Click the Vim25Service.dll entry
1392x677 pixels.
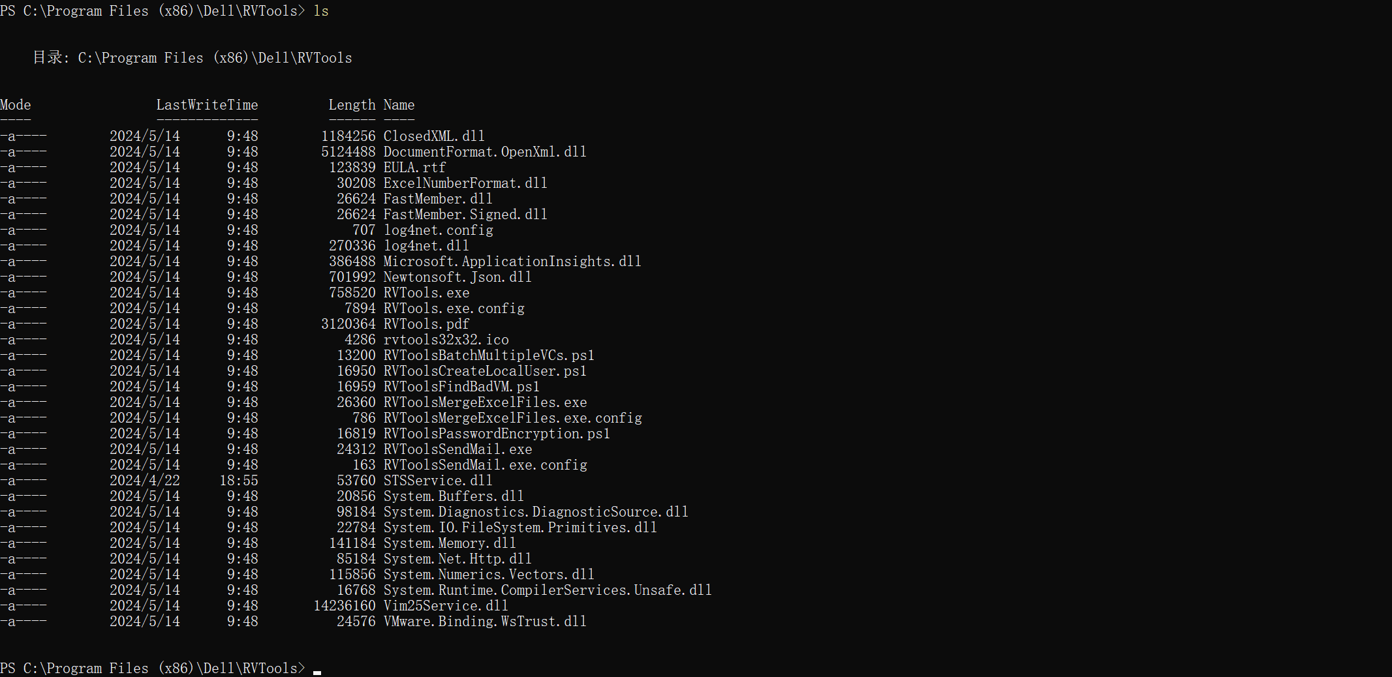[x=446, y=606]
